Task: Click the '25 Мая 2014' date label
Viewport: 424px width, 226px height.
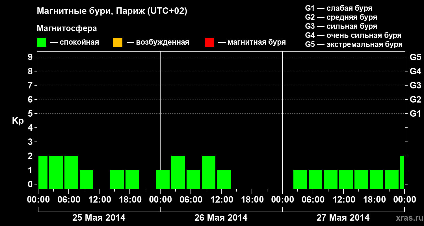Action: click(99, 218)
